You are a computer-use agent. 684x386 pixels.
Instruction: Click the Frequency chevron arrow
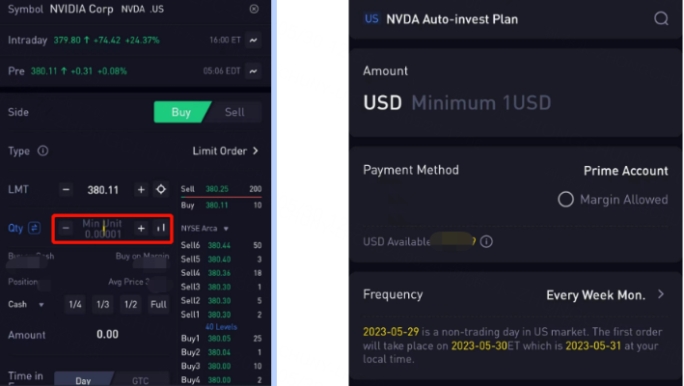click(661, 294)
